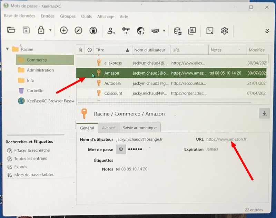Open the Groupes menu
The image size is (276, 218).
[x=68, y=17]
